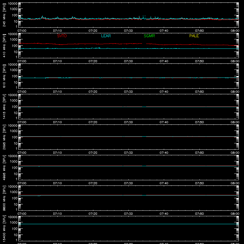Screen dimensions: 244x244
Task: Click 07:40 tick under the 410 MHz plot
Action: pos(164,61)
